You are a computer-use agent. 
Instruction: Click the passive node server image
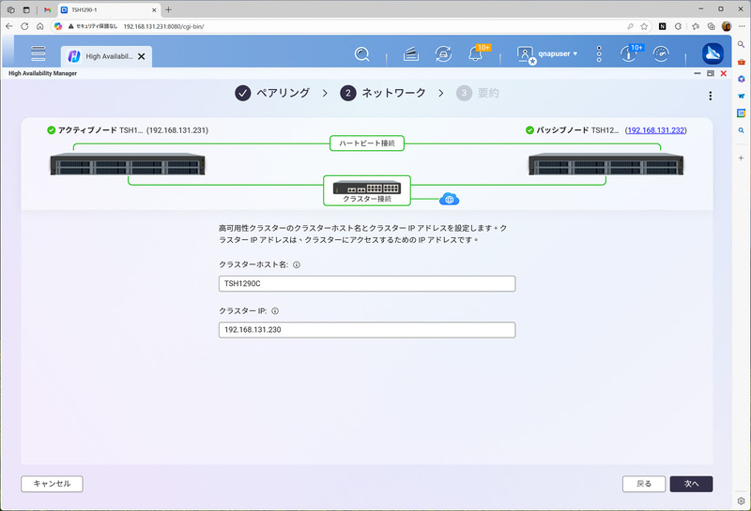point(605,164)
